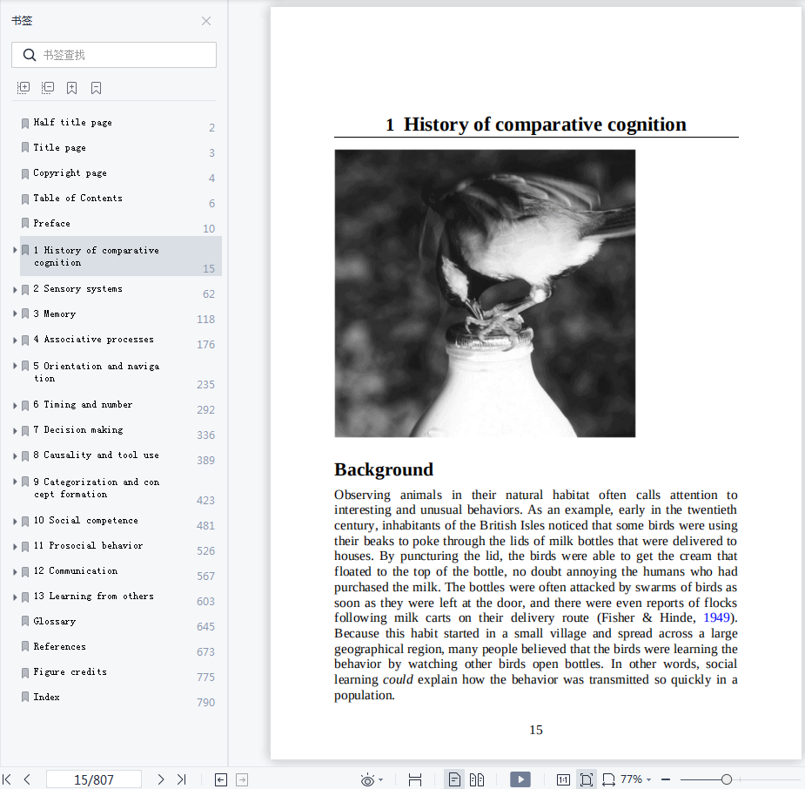Jump to Table of Contents bookmark

[77, 198]
